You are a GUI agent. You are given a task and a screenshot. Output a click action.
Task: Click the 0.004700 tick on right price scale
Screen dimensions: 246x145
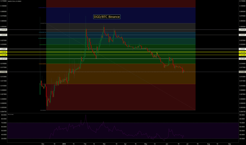(242, 112)
